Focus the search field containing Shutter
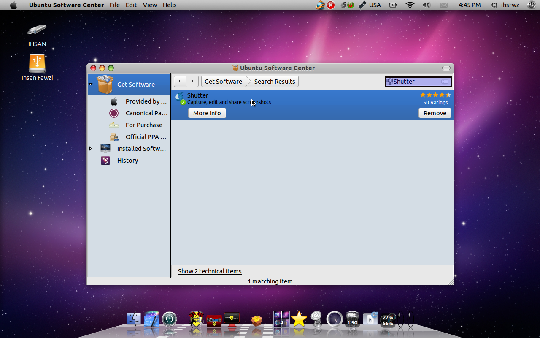 coord(418,82)
